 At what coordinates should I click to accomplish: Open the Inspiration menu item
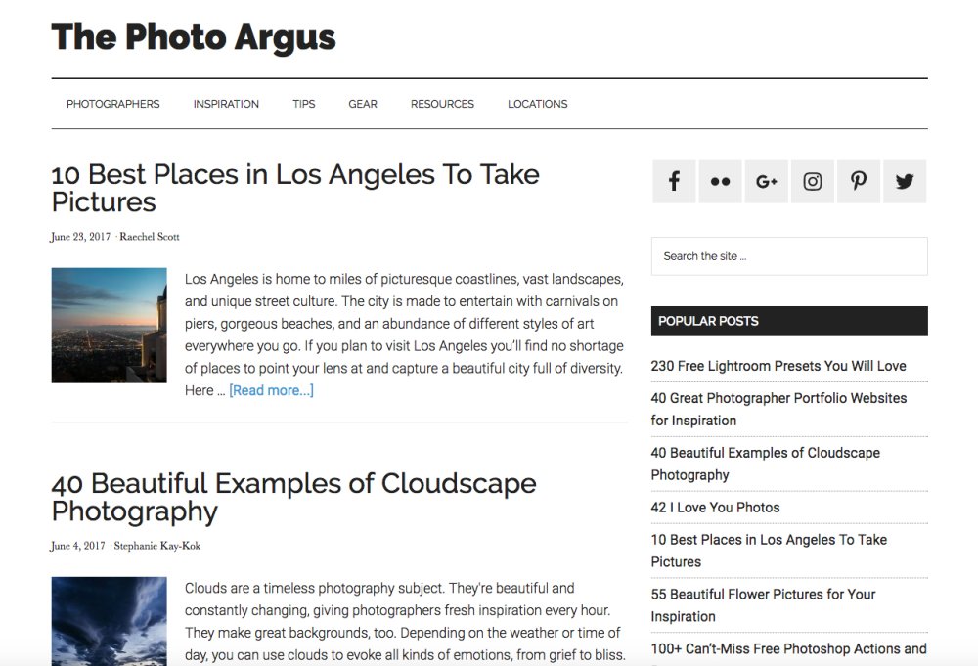226,104
